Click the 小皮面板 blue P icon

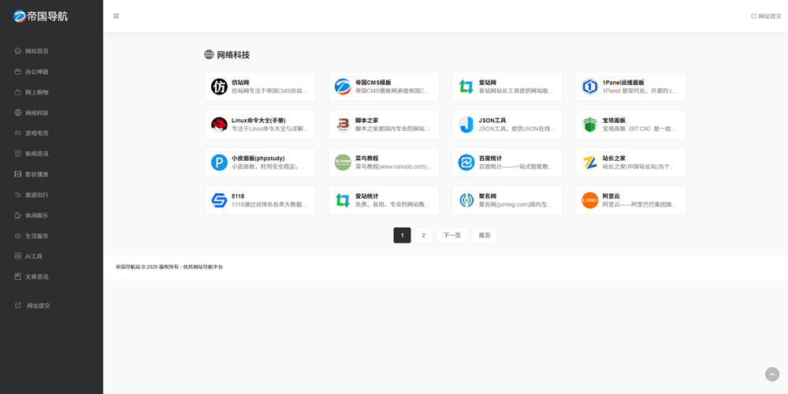click(x=219, y=162)
